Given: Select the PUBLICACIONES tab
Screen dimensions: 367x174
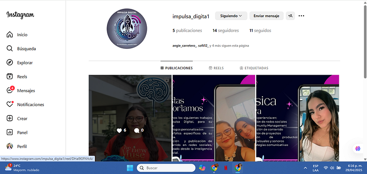Looking at the screenshot, I should point(177,68).
